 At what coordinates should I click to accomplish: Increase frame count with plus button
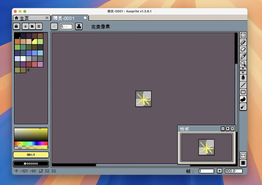point(220,171)
